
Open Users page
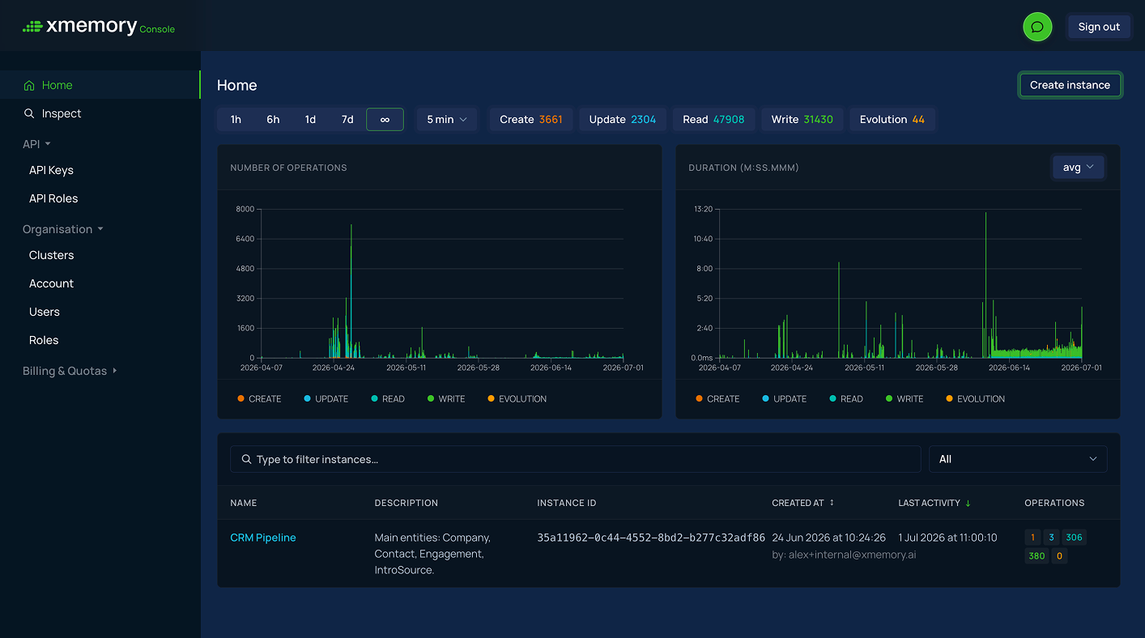tap(45, 312)
